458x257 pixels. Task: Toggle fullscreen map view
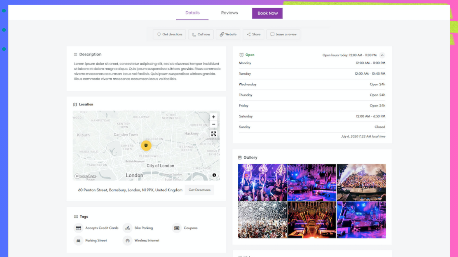point(214,134)
